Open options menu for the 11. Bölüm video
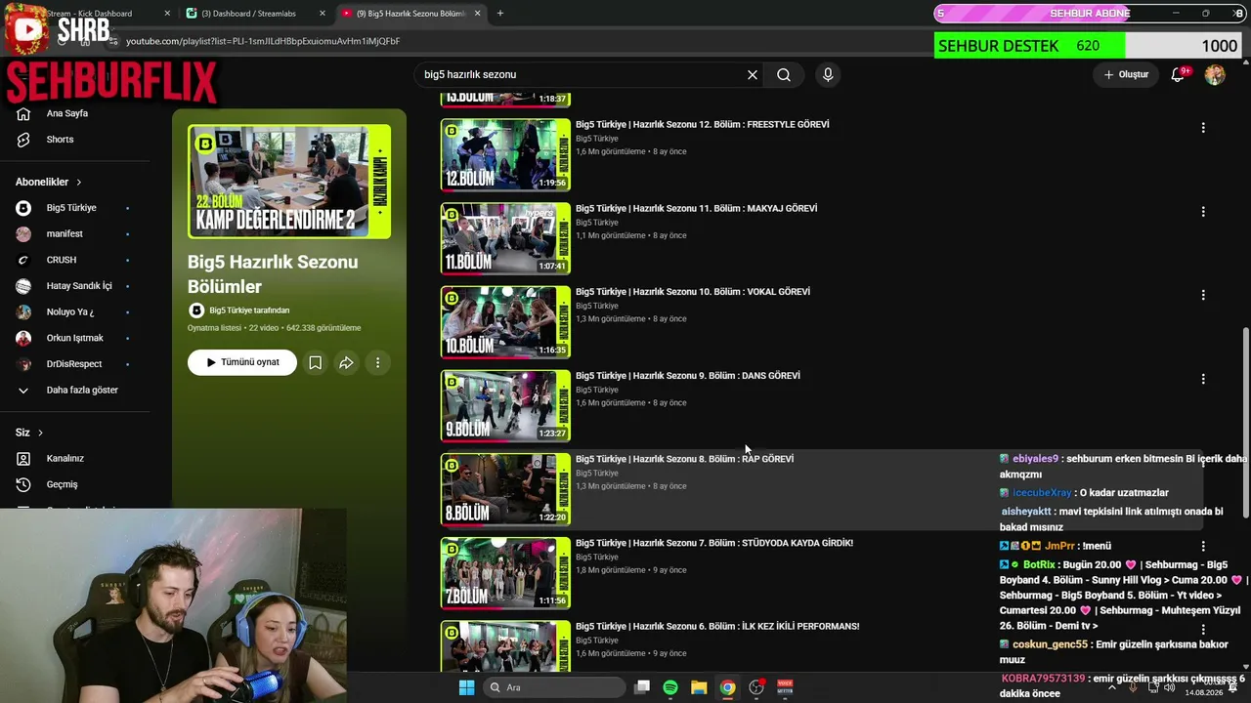The width and height of the screenshot is (1251, 703). pos(1203,212)
